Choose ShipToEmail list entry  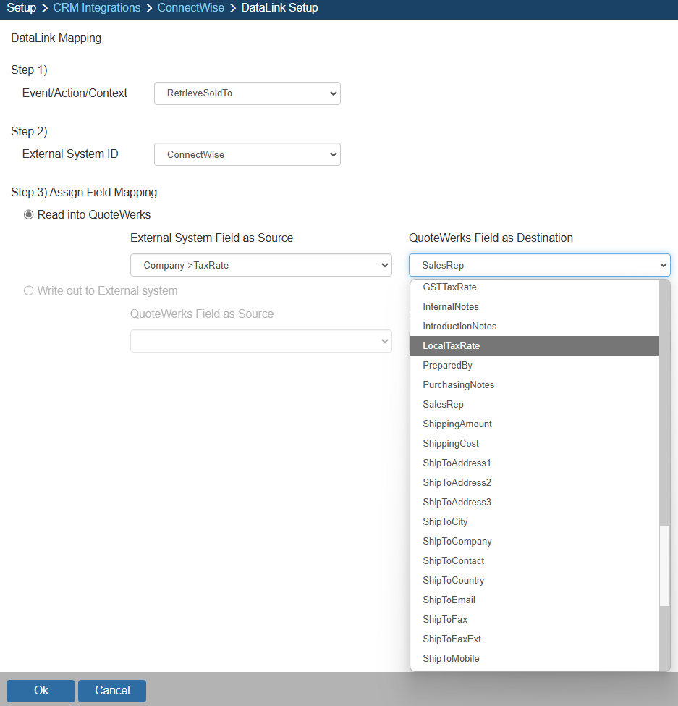pos(449,600)
